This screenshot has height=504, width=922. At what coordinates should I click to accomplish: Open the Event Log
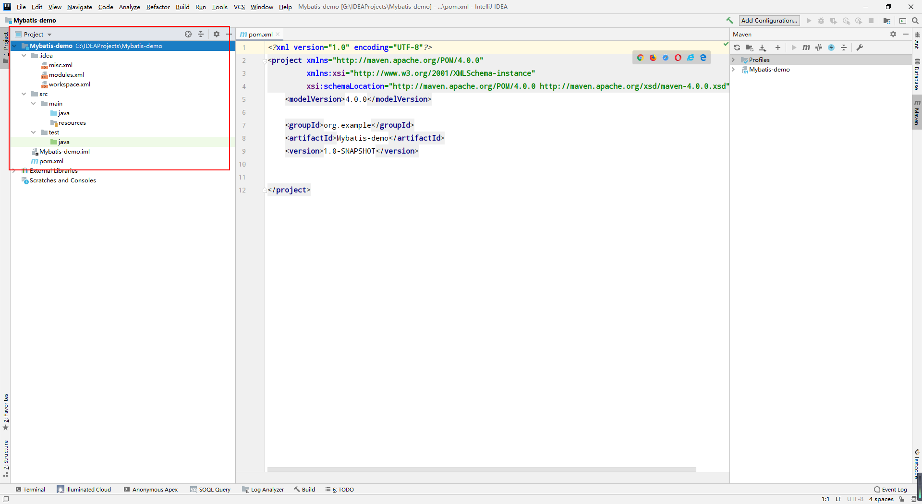[x=891, y=490]
